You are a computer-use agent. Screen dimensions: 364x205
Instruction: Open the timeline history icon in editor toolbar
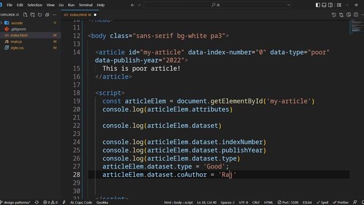(334, 15)
